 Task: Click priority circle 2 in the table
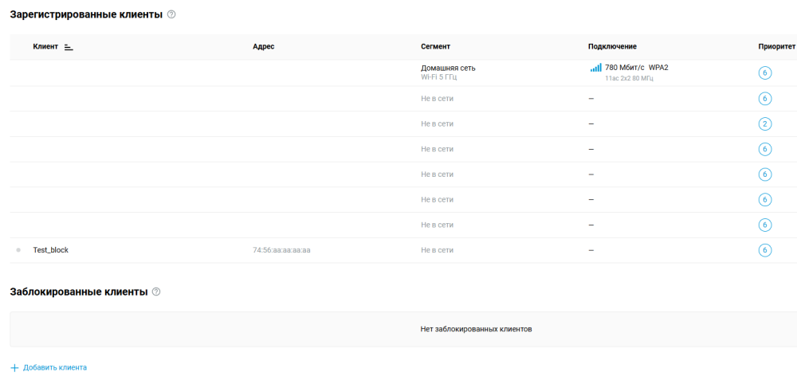point(765,123)
